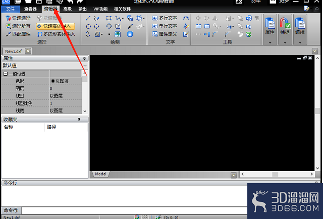Select the freehand sketch pencil tool
The image size is (323, 219).
click(96, 18)
